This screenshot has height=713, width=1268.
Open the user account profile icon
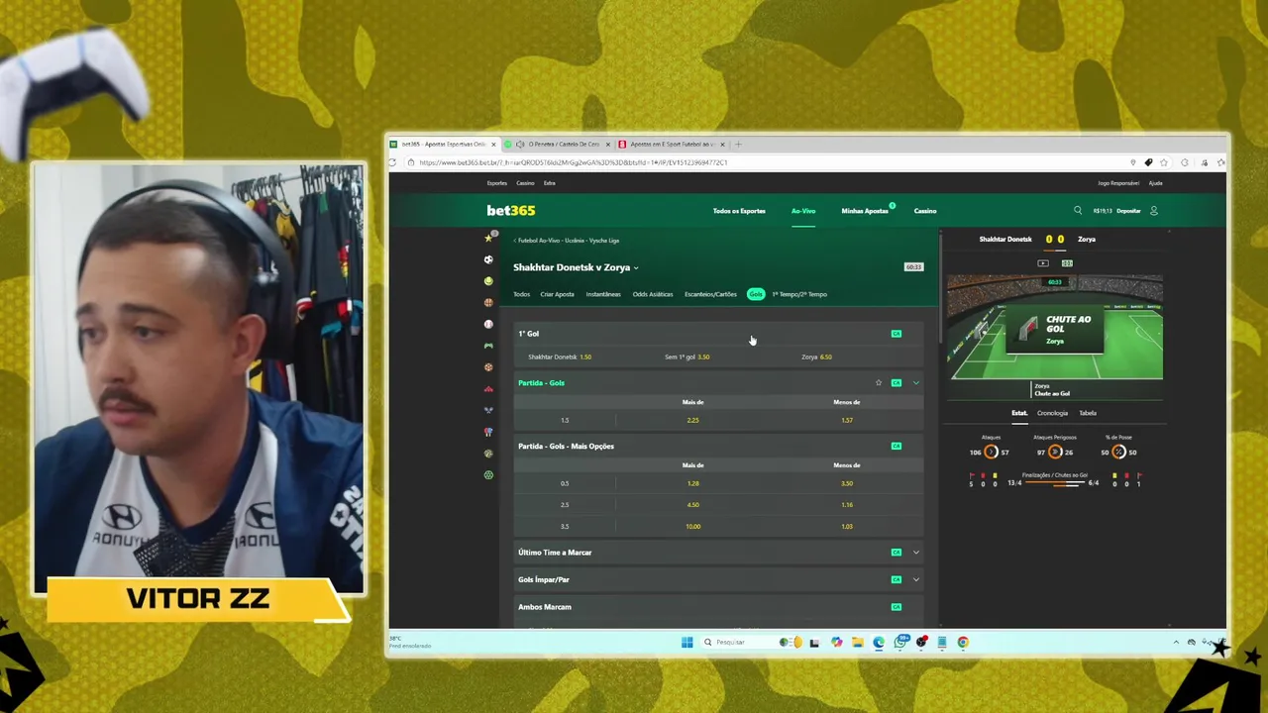click(1153, 210)
